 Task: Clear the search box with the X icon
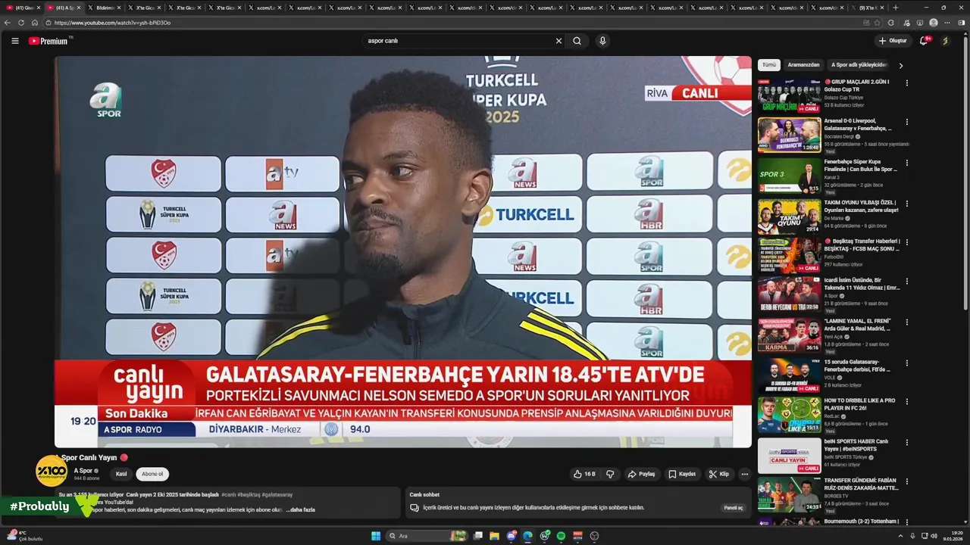(559, 41)
